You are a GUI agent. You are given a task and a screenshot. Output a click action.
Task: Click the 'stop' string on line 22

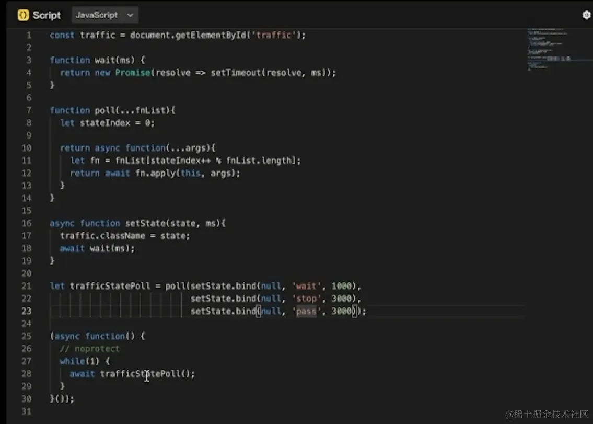point(306,299)
